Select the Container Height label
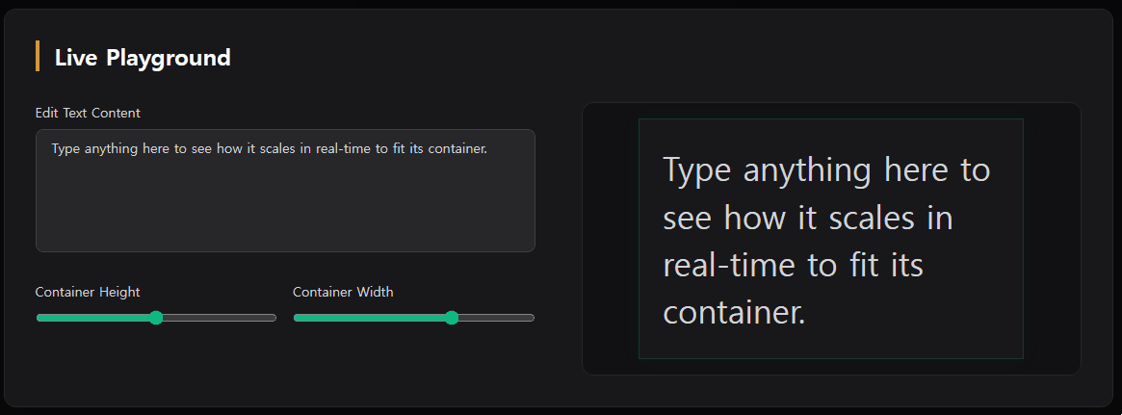The width and height of the screenshot is (1122, 415). coord(88,292)
